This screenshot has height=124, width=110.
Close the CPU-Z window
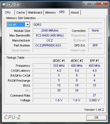pyautogui.click(x=102, y=4)
